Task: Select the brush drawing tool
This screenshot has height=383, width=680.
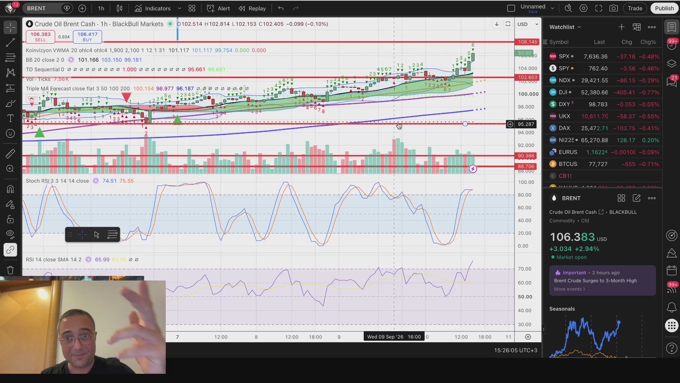Action: [x=10, y=103]
